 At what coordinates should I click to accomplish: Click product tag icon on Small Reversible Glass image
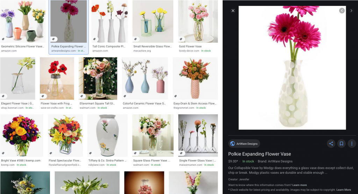(x=135, y=39)
